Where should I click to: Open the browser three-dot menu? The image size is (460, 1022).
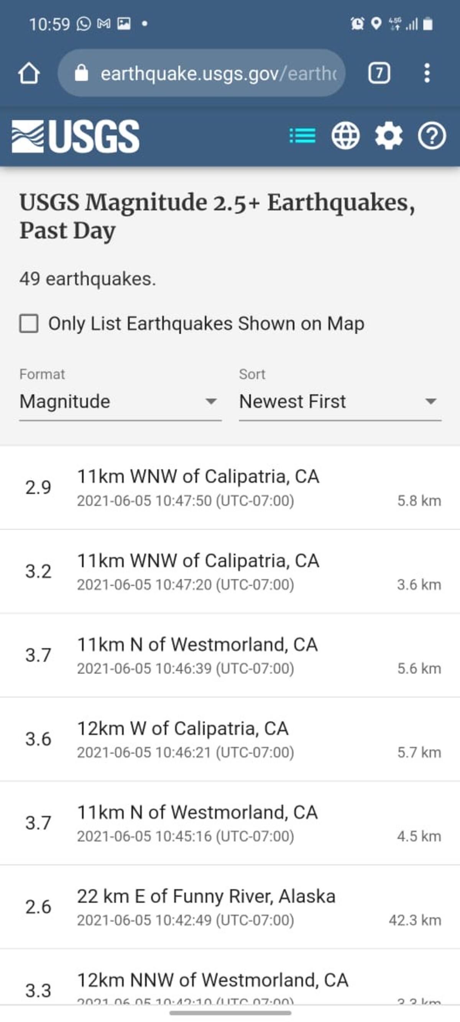427,74
